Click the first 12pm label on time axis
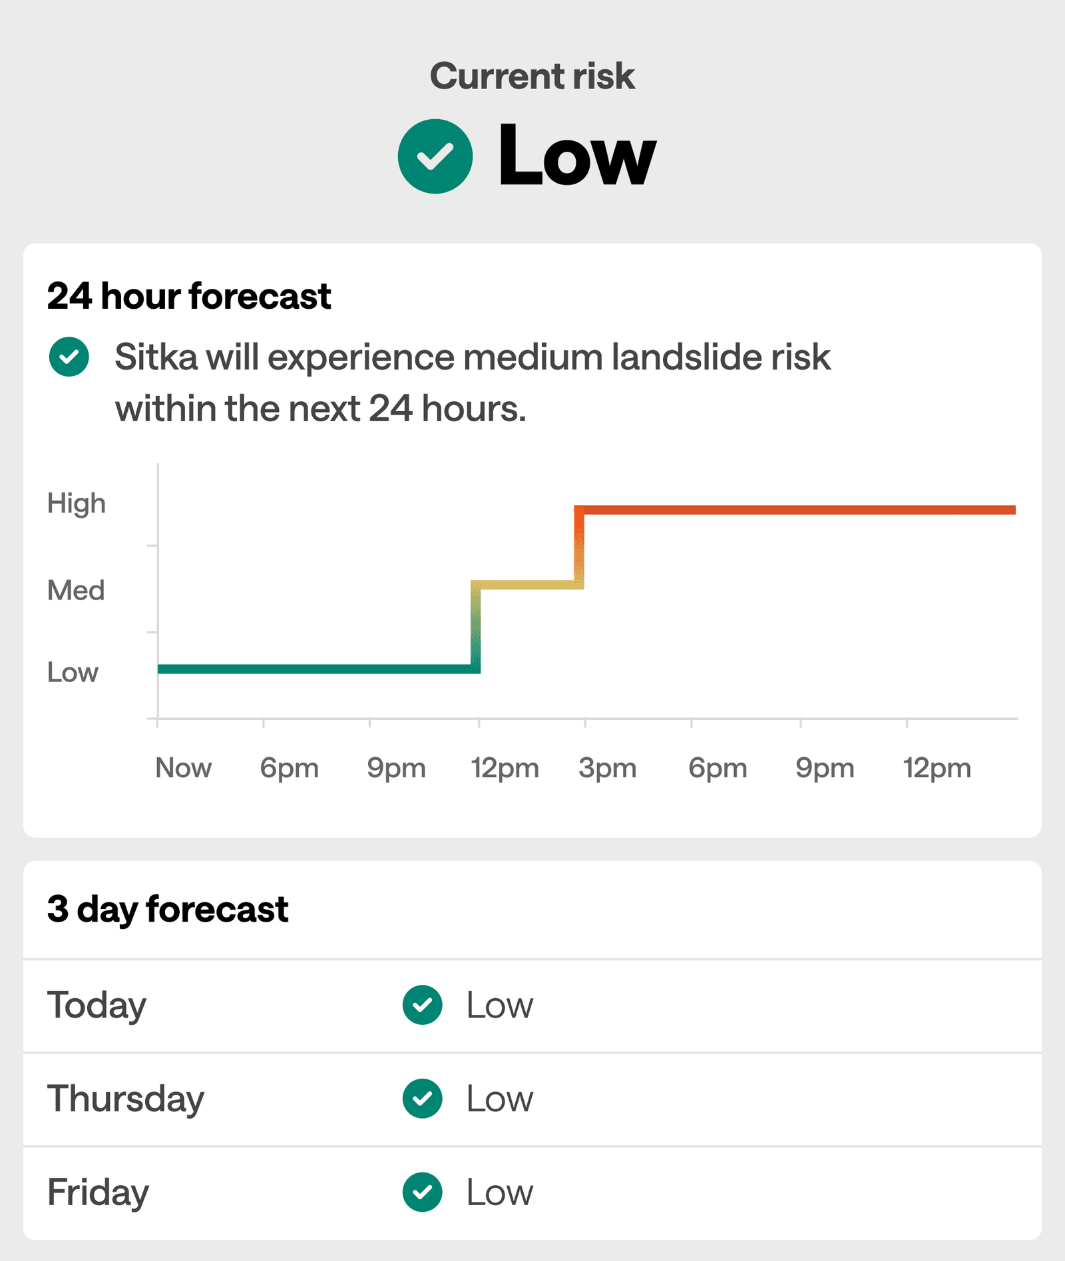The image size is (1065, 1261). pyautogui.click(x=505, y=769)
